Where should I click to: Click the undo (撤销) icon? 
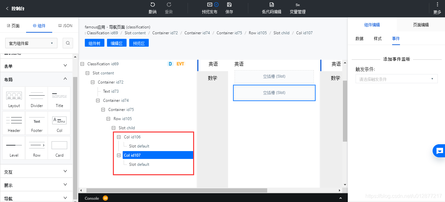[152, 5]
